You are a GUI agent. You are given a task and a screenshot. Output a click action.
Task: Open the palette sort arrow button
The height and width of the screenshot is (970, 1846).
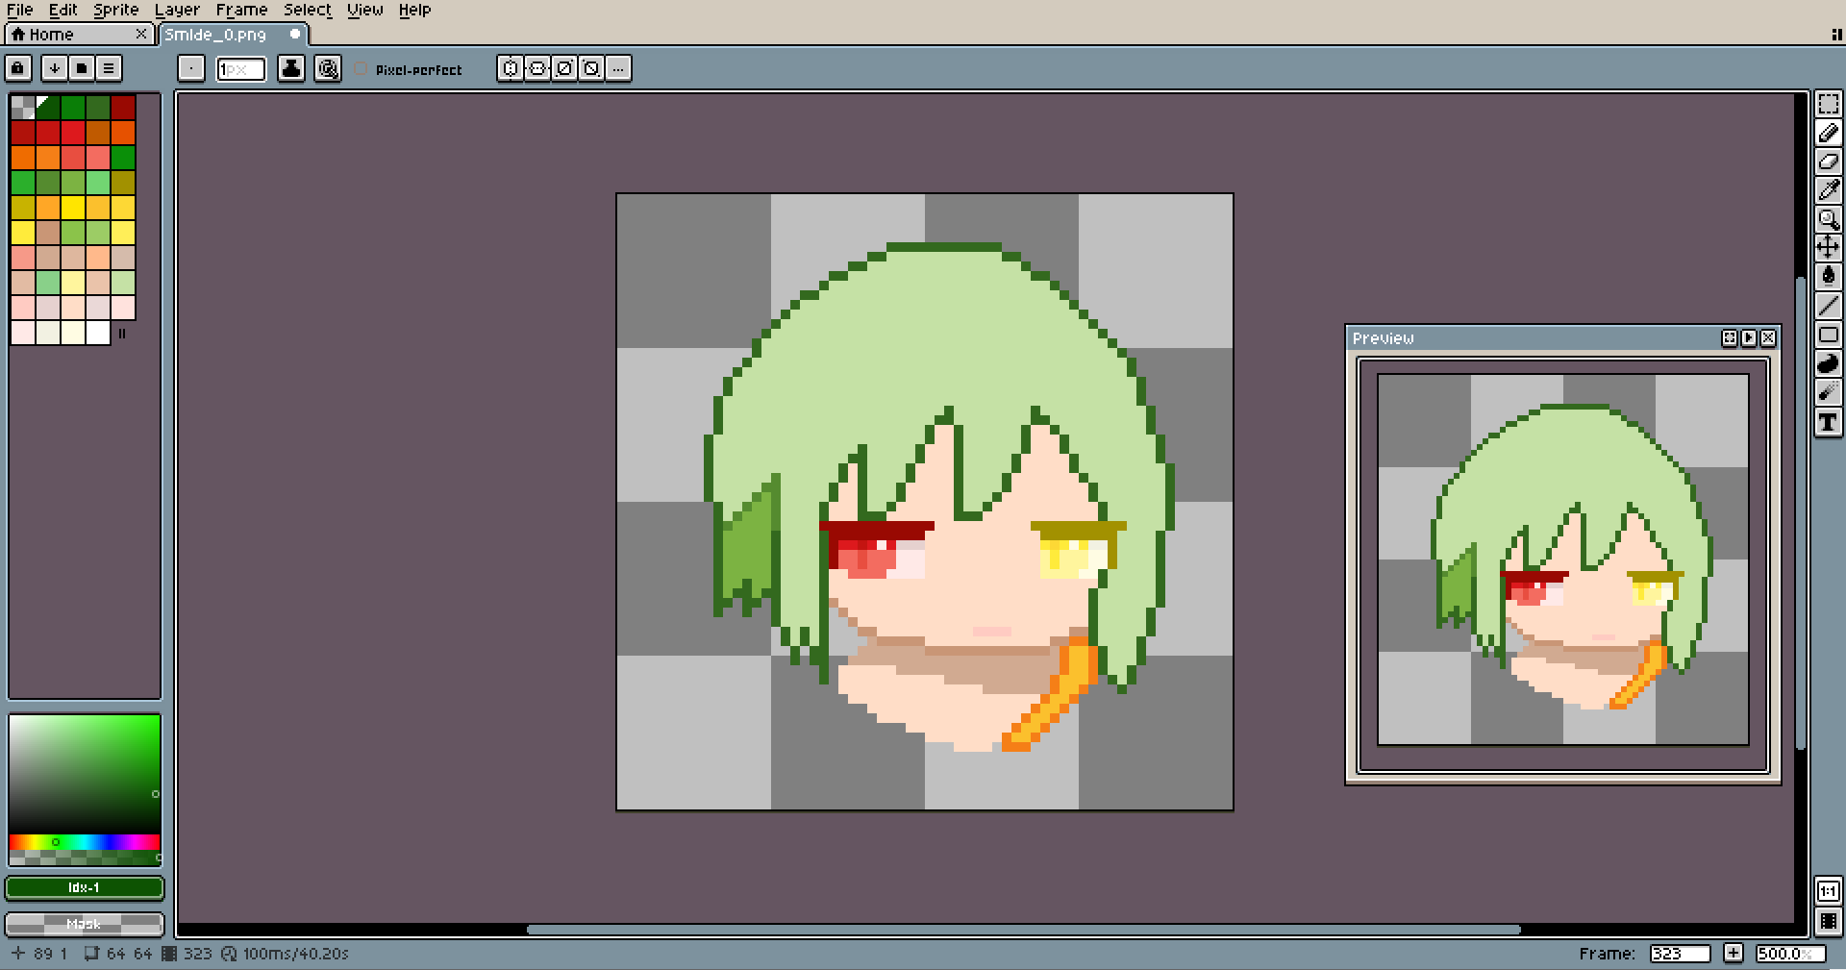tap(55, 68)
